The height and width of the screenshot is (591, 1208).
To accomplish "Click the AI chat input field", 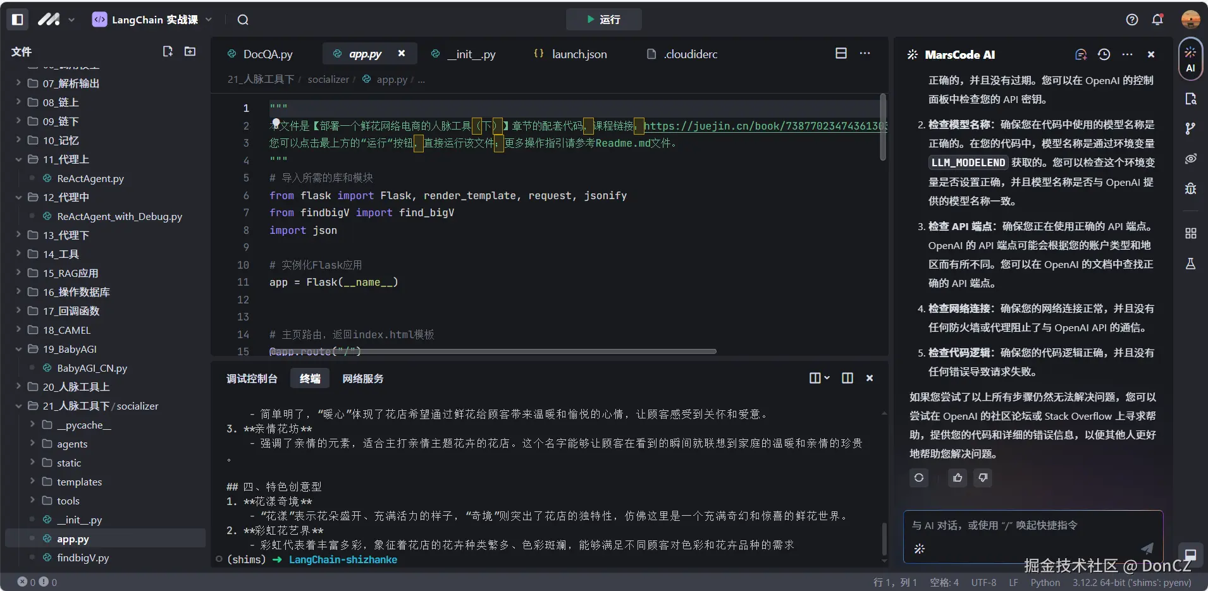I will point(1033,536).
